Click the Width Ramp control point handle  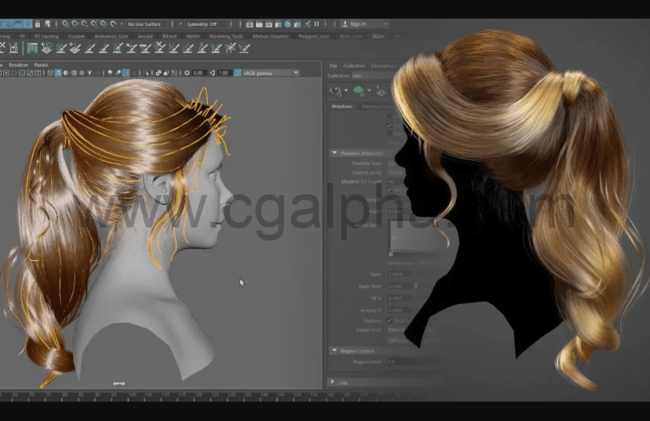(391, 254)
